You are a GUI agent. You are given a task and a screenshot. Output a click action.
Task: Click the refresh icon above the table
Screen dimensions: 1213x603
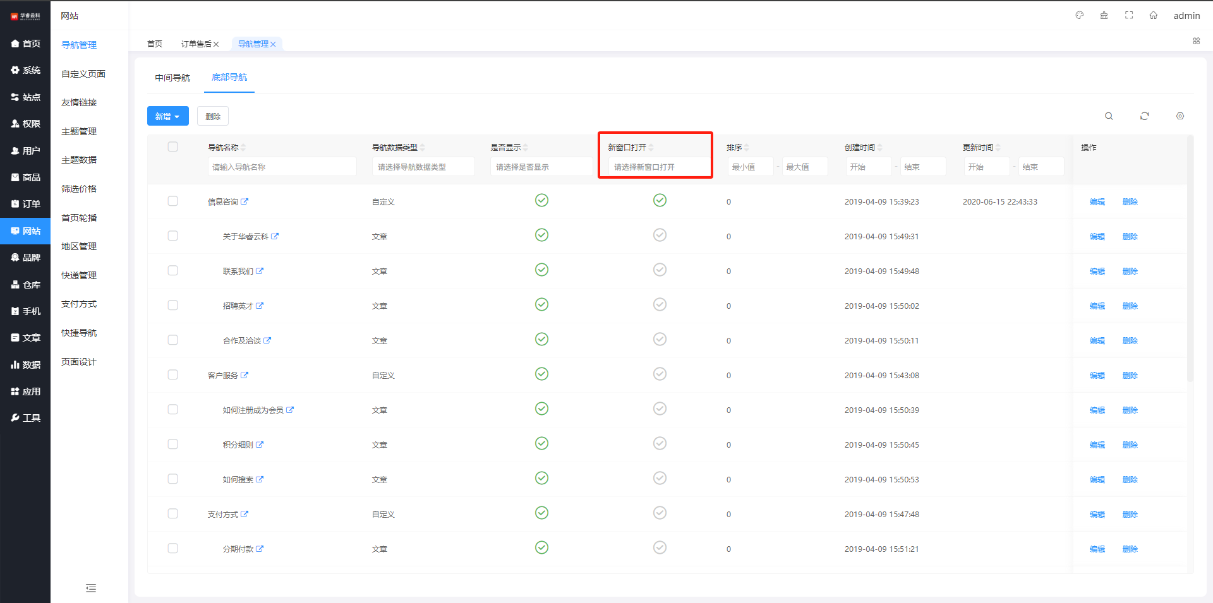(x=1144, y=116)
